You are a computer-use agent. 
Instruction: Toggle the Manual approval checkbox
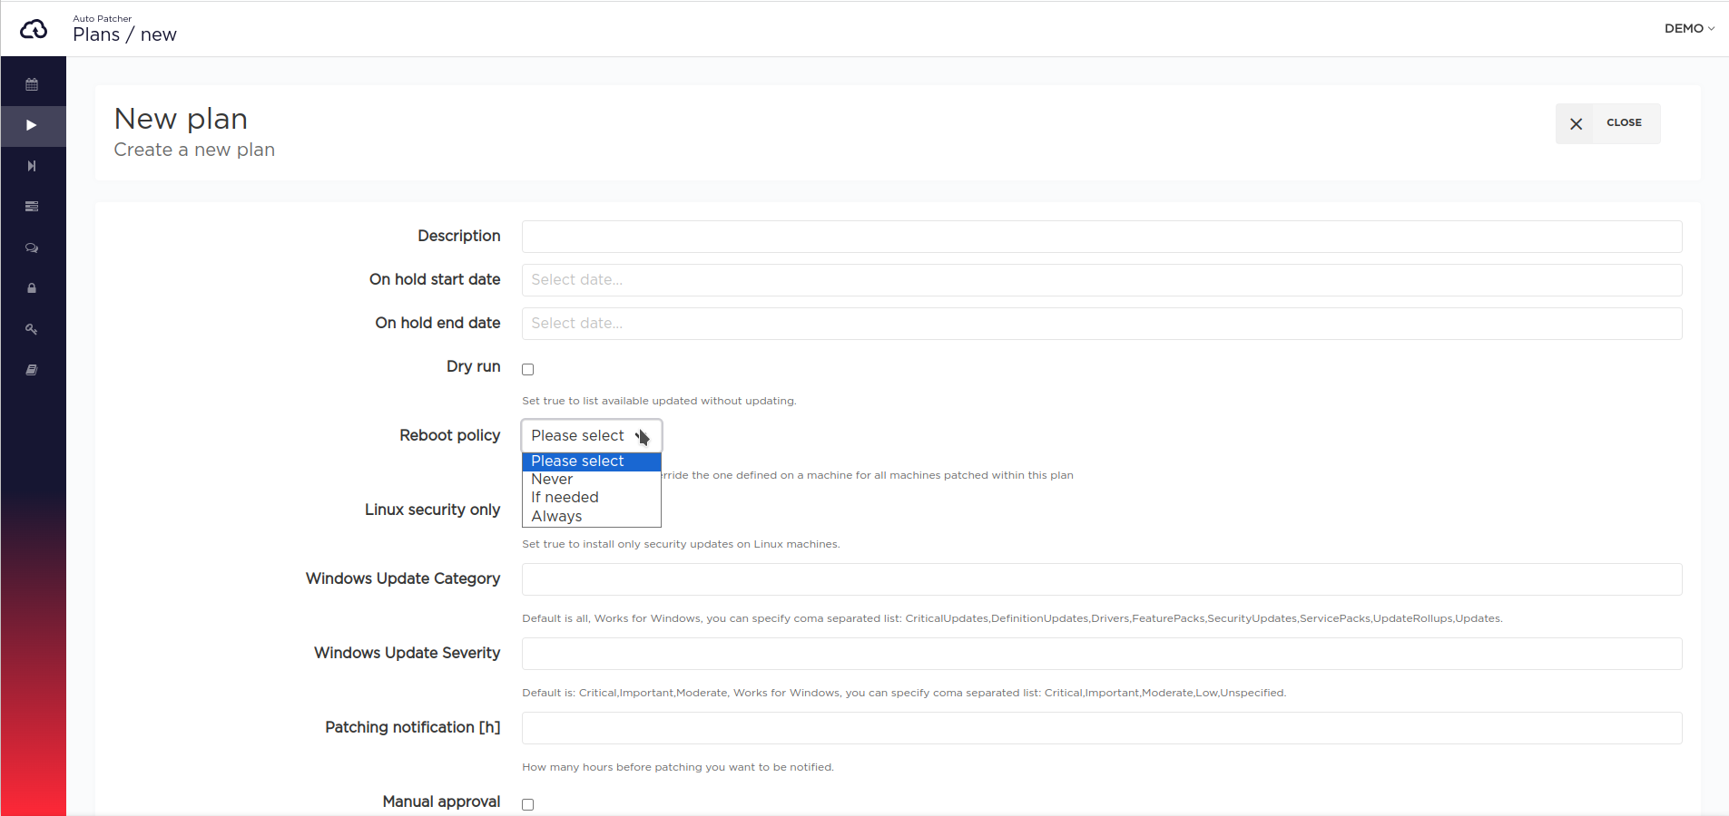527,804
